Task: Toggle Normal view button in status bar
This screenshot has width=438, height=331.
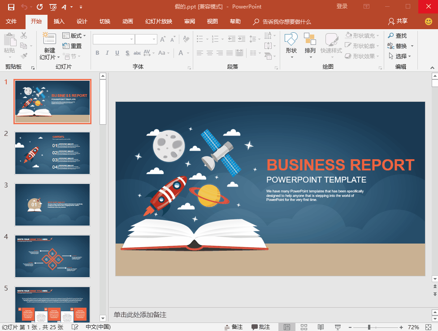Action: tap(287, 327)
